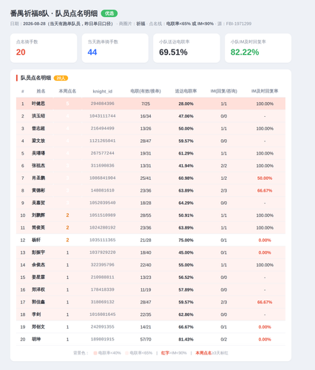Click the red 50.00% IM reply rate
The width and height of the screenshot is (315, 370).
(265, 178)
